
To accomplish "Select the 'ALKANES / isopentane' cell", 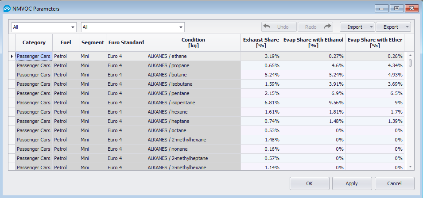I will tap(193, 103).
